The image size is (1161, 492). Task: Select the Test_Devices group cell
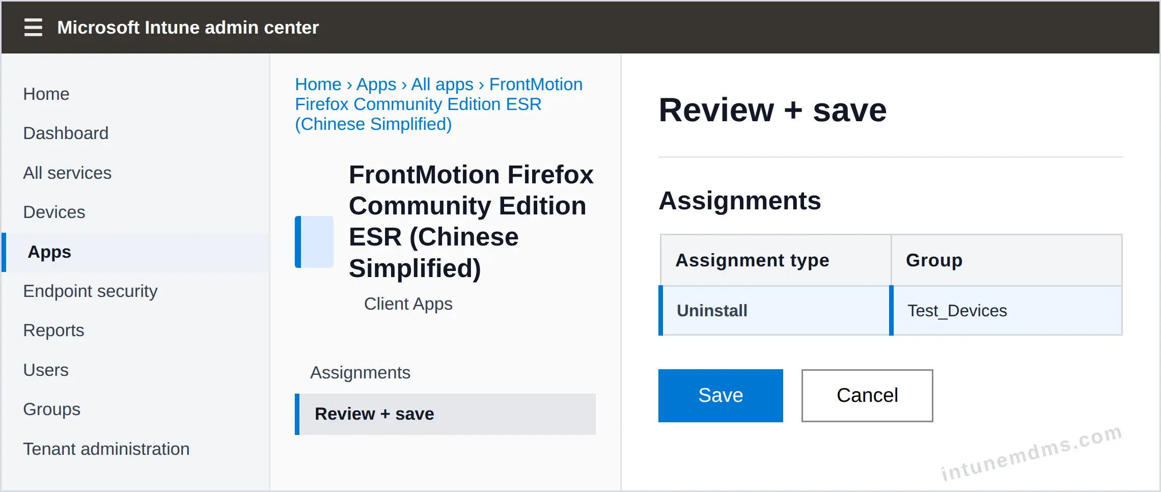tap(1006, 310)
